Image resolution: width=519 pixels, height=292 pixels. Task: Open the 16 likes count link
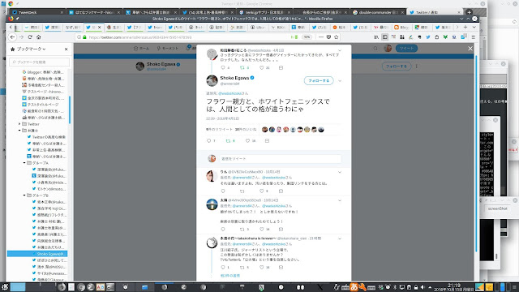(245, 130)
